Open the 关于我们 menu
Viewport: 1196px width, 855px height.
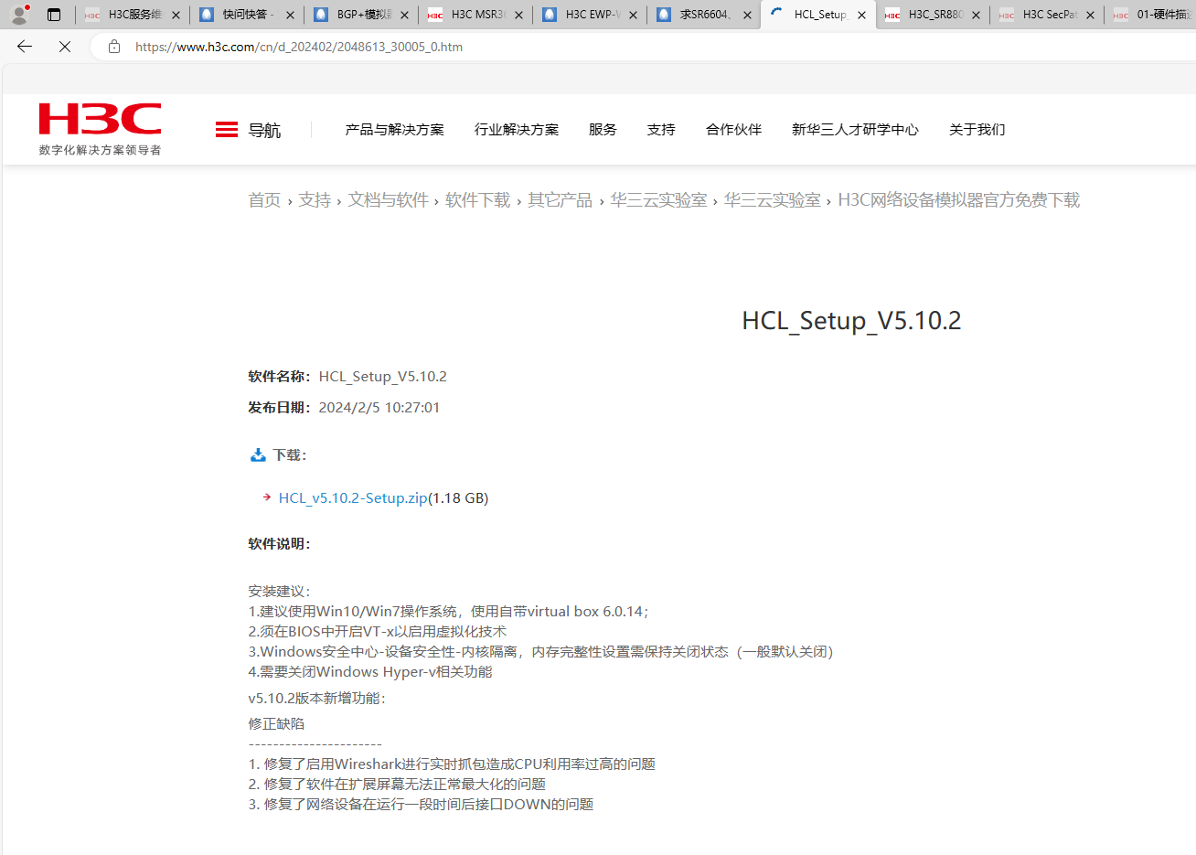(977, 130)
